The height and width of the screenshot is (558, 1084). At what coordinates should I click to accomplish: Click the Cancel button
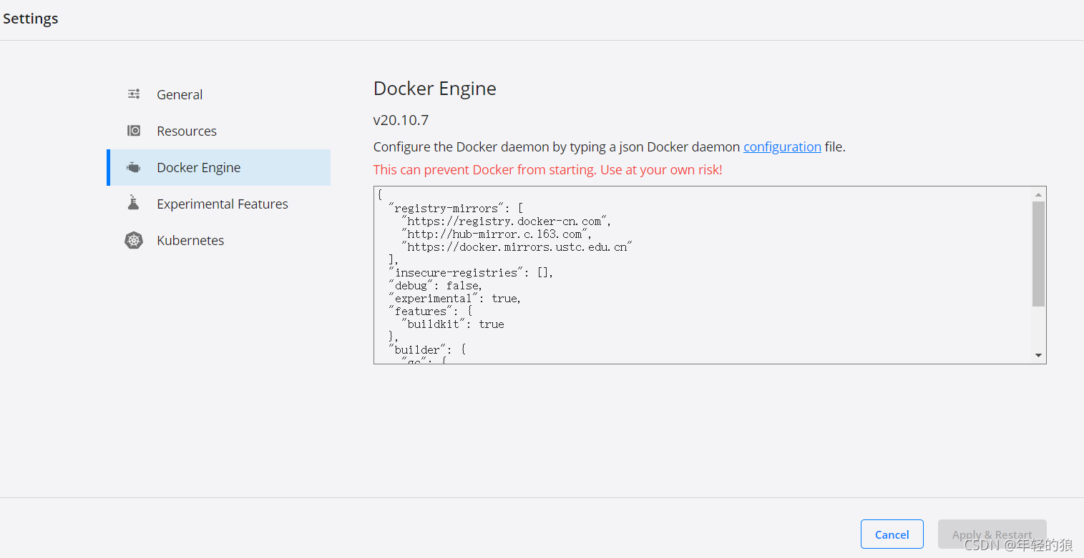(x=892, y=534)
